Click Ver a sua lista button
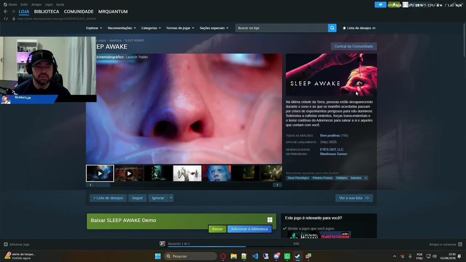466x262 pixels. [x=354, y=198]
